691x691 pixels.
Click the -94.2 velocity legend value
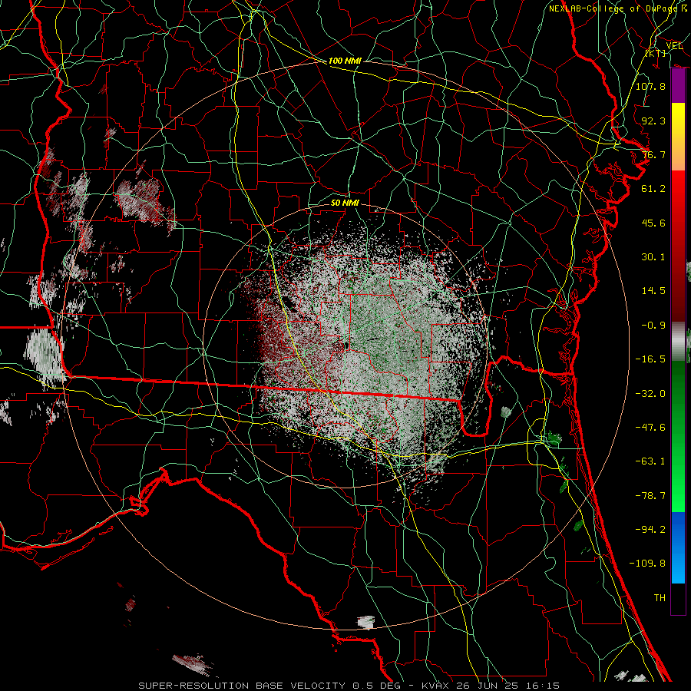650,530
